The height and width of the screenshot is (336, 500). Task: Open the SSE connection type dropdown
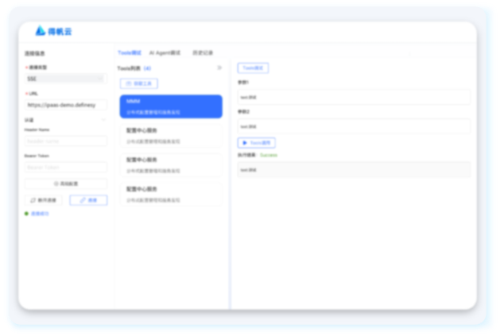point(65,79)
